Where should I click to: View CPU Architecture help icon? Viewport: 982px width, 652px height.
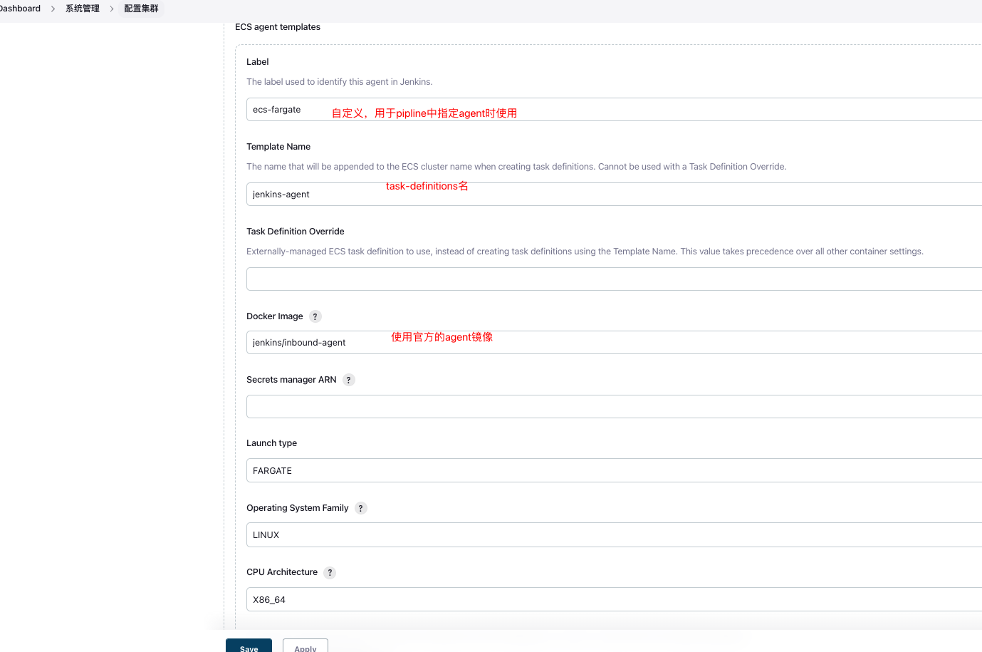[329, 572]
